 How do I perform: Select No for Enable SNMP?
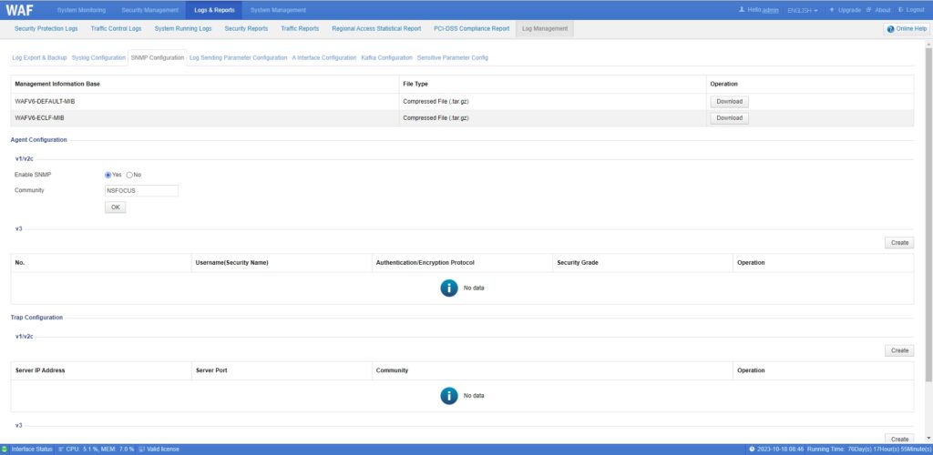[x=129, y=175]
